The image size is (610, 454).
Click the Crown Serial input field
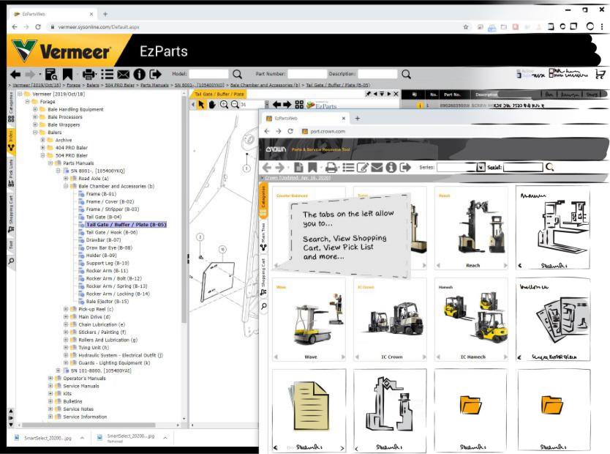(523, 167)
